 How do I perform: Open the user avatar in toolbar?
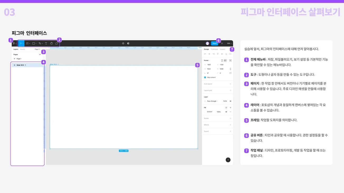207,43
